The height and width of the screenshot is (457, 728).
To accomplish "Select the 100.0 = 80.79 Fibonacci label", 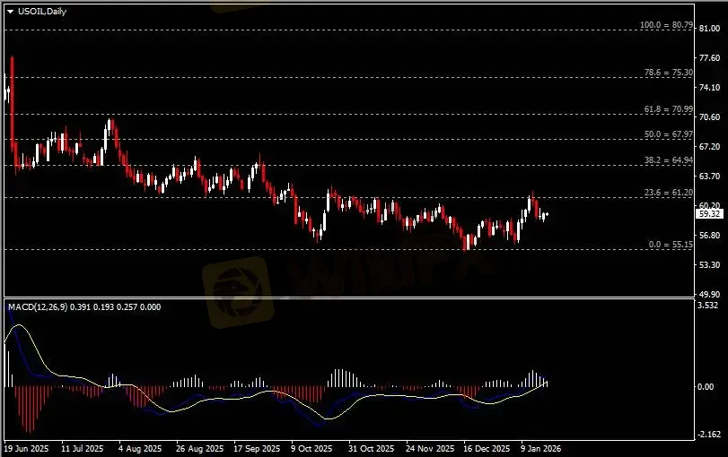I will tap(666, 25).
